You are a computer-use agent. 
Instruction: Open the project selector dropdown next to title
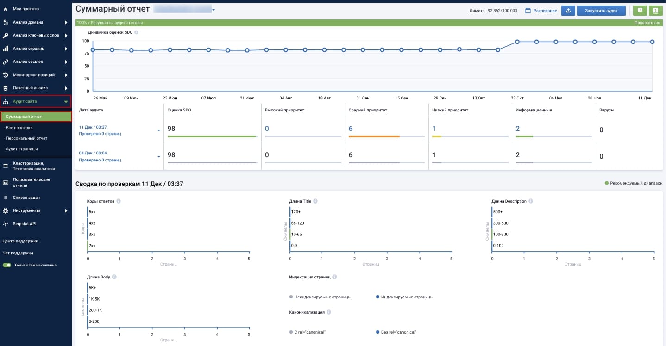point(214,10)
